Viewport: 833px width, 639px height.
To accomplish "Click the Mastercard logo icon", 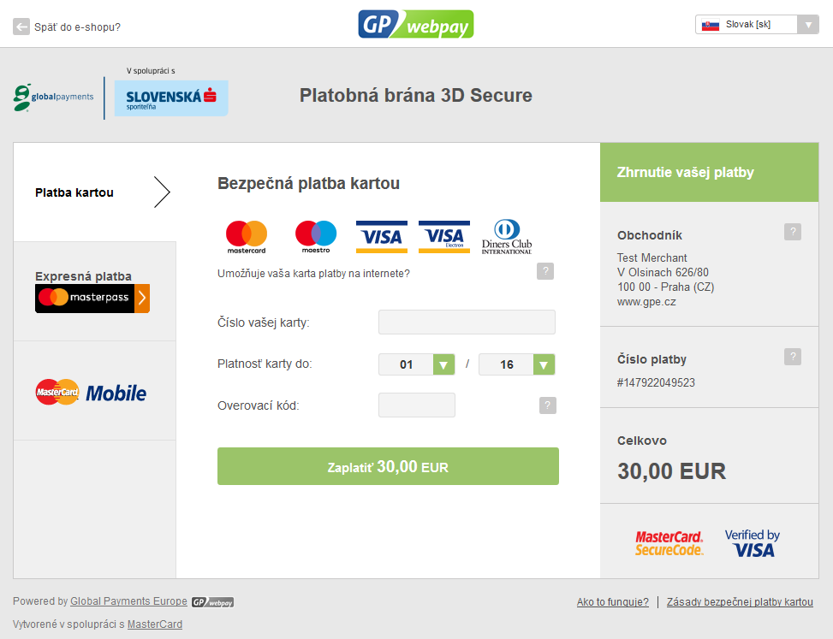I will pyautogui.click(x=247, y=237).
